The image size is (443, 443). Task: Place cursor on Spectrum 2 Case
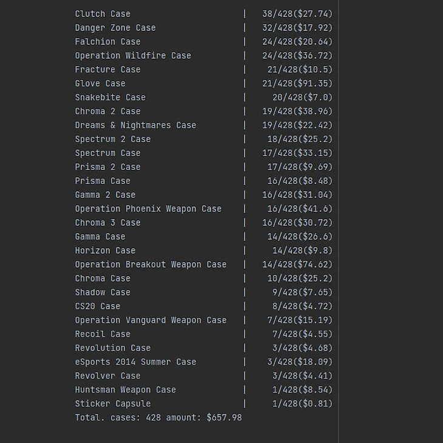click(x=113, y=140)
